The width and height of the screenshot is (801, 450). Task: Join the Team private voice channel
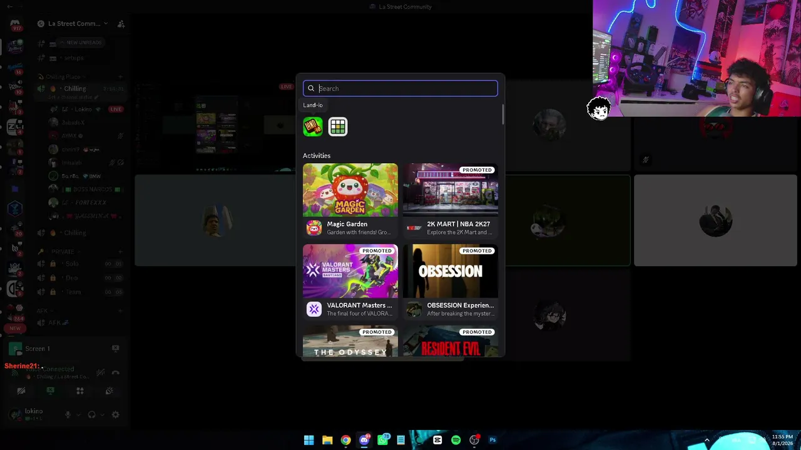click(x=80, y=292)
